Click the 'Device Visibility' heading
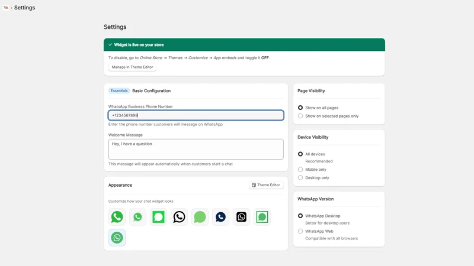The width and height of the screenshot is (474, 266). (x=313, y=137)
